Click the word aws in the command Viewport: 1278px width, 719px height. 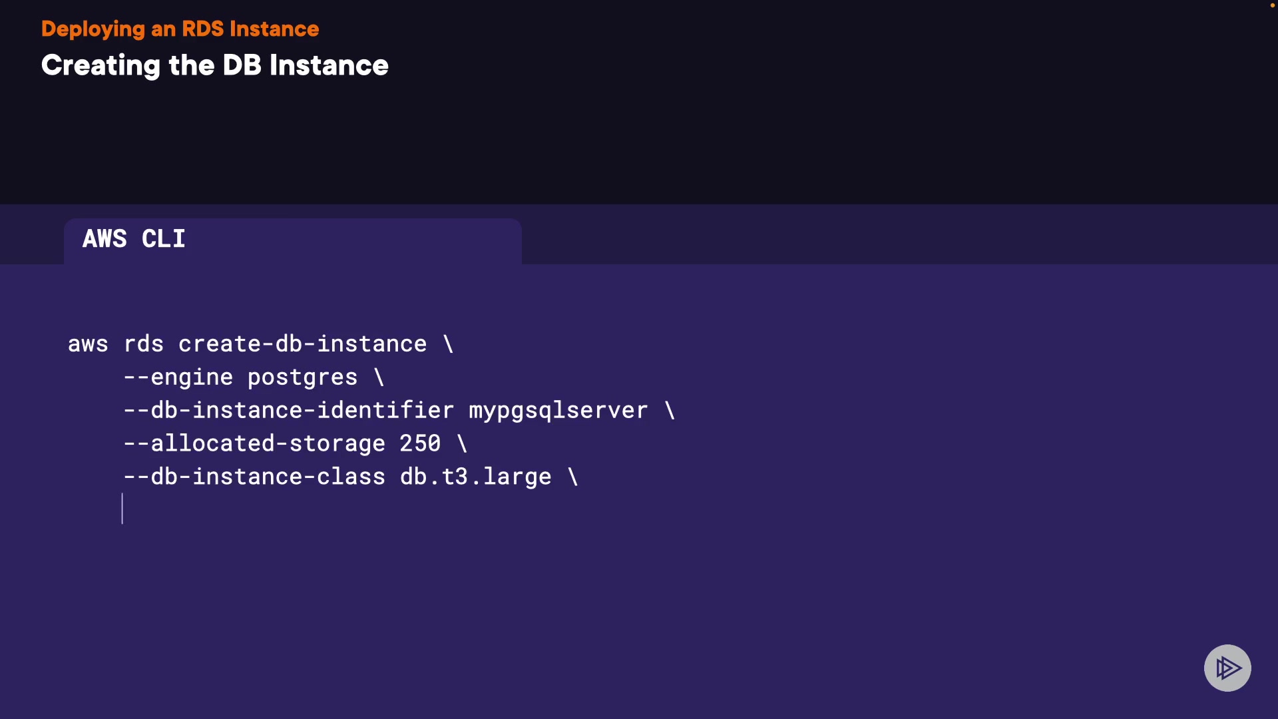click(88, 344)
